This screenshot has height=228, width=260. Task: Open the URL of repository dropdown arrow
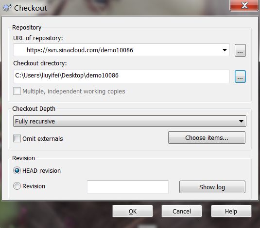pyautogui.click(x=225, y=50)
